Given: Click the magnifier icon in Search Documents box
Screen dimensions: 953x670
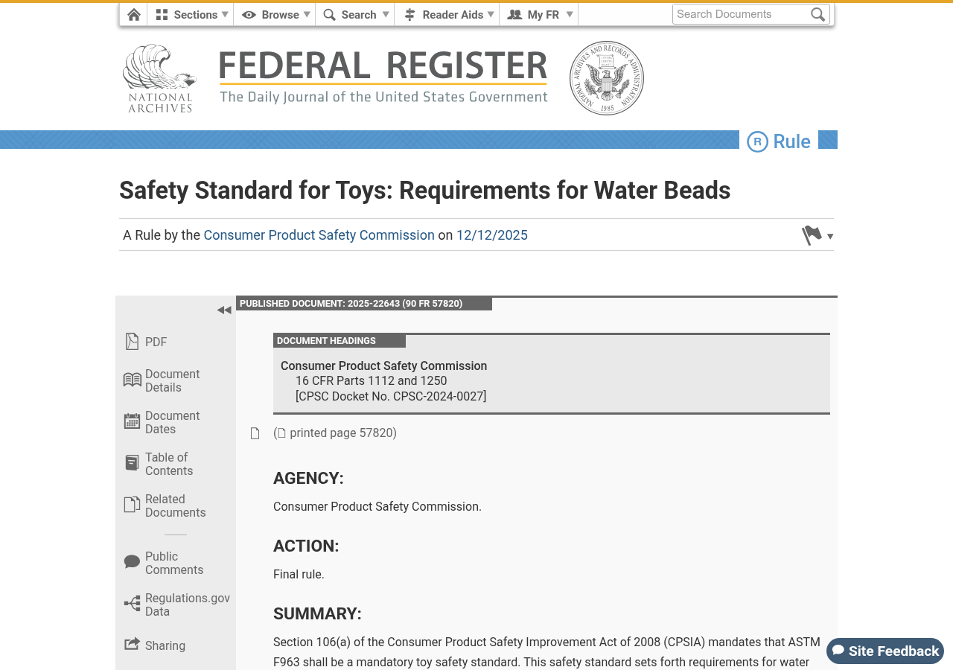Looking at the screenshot, I should [x=817, y=14].
